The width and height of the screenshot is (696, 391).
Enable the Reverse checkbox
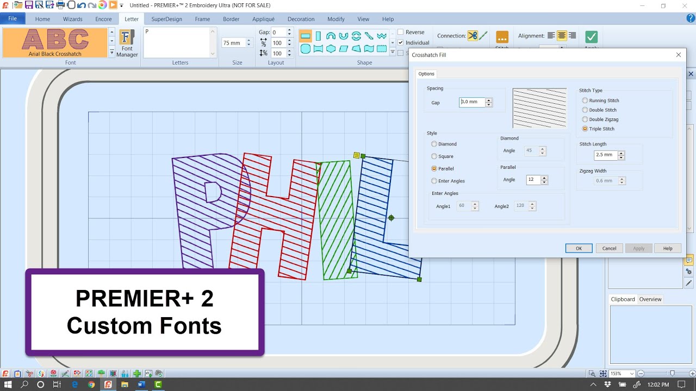click(401, 32)
